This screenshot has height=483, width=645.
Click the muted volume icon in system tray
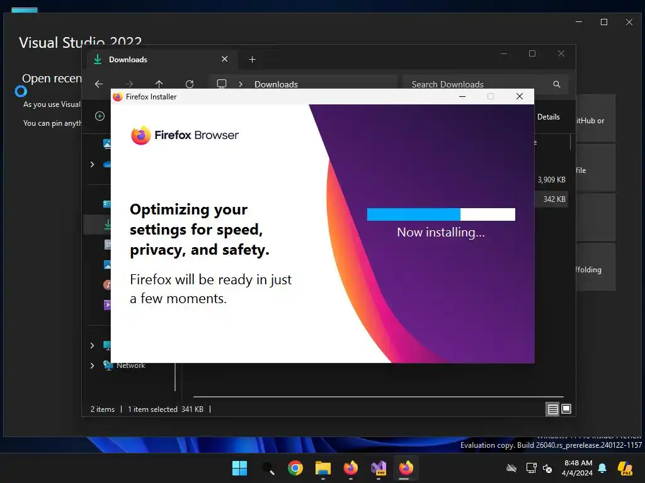(547, 468)
